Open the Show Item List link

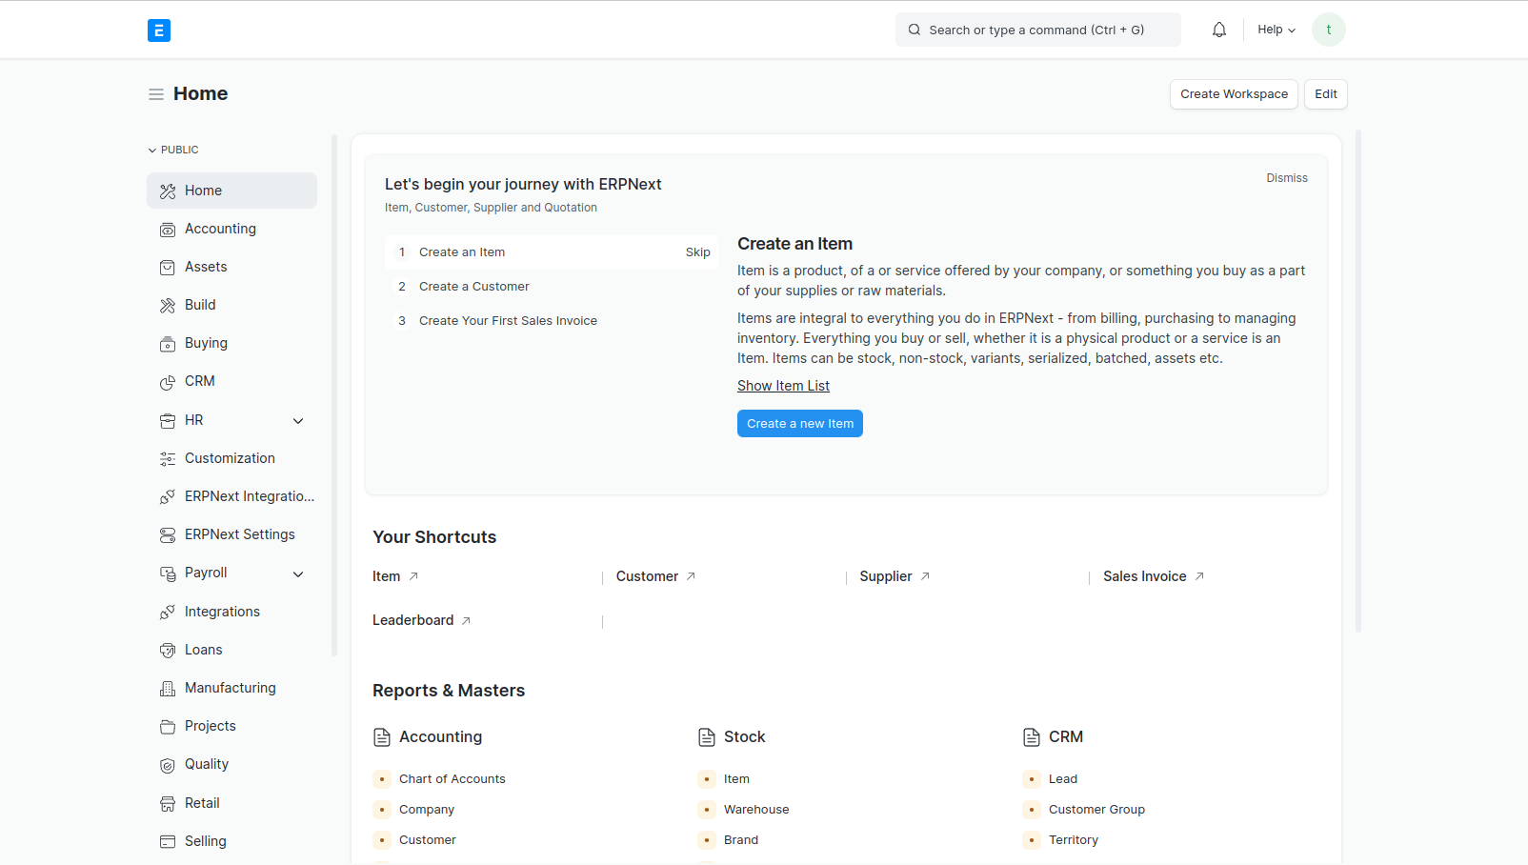pos(783,386)
